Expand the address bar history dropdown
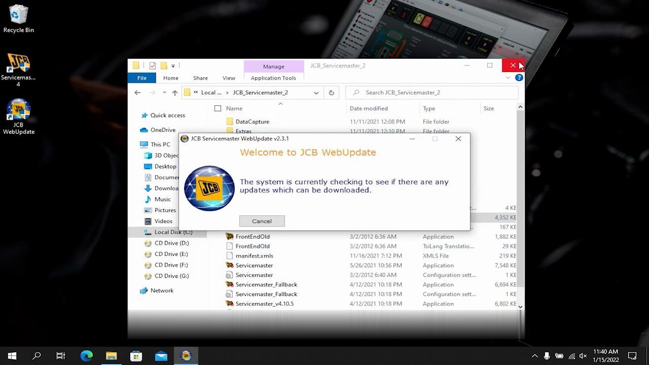The height and width of the screenshot is (365, 649). [x=316, y=93]
